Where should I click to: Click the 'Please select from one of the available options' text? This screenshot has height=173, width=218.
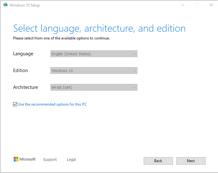61,38
